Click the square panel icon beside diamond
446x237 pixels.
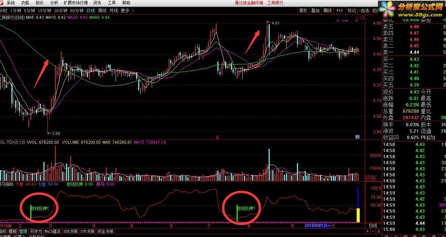362,17
